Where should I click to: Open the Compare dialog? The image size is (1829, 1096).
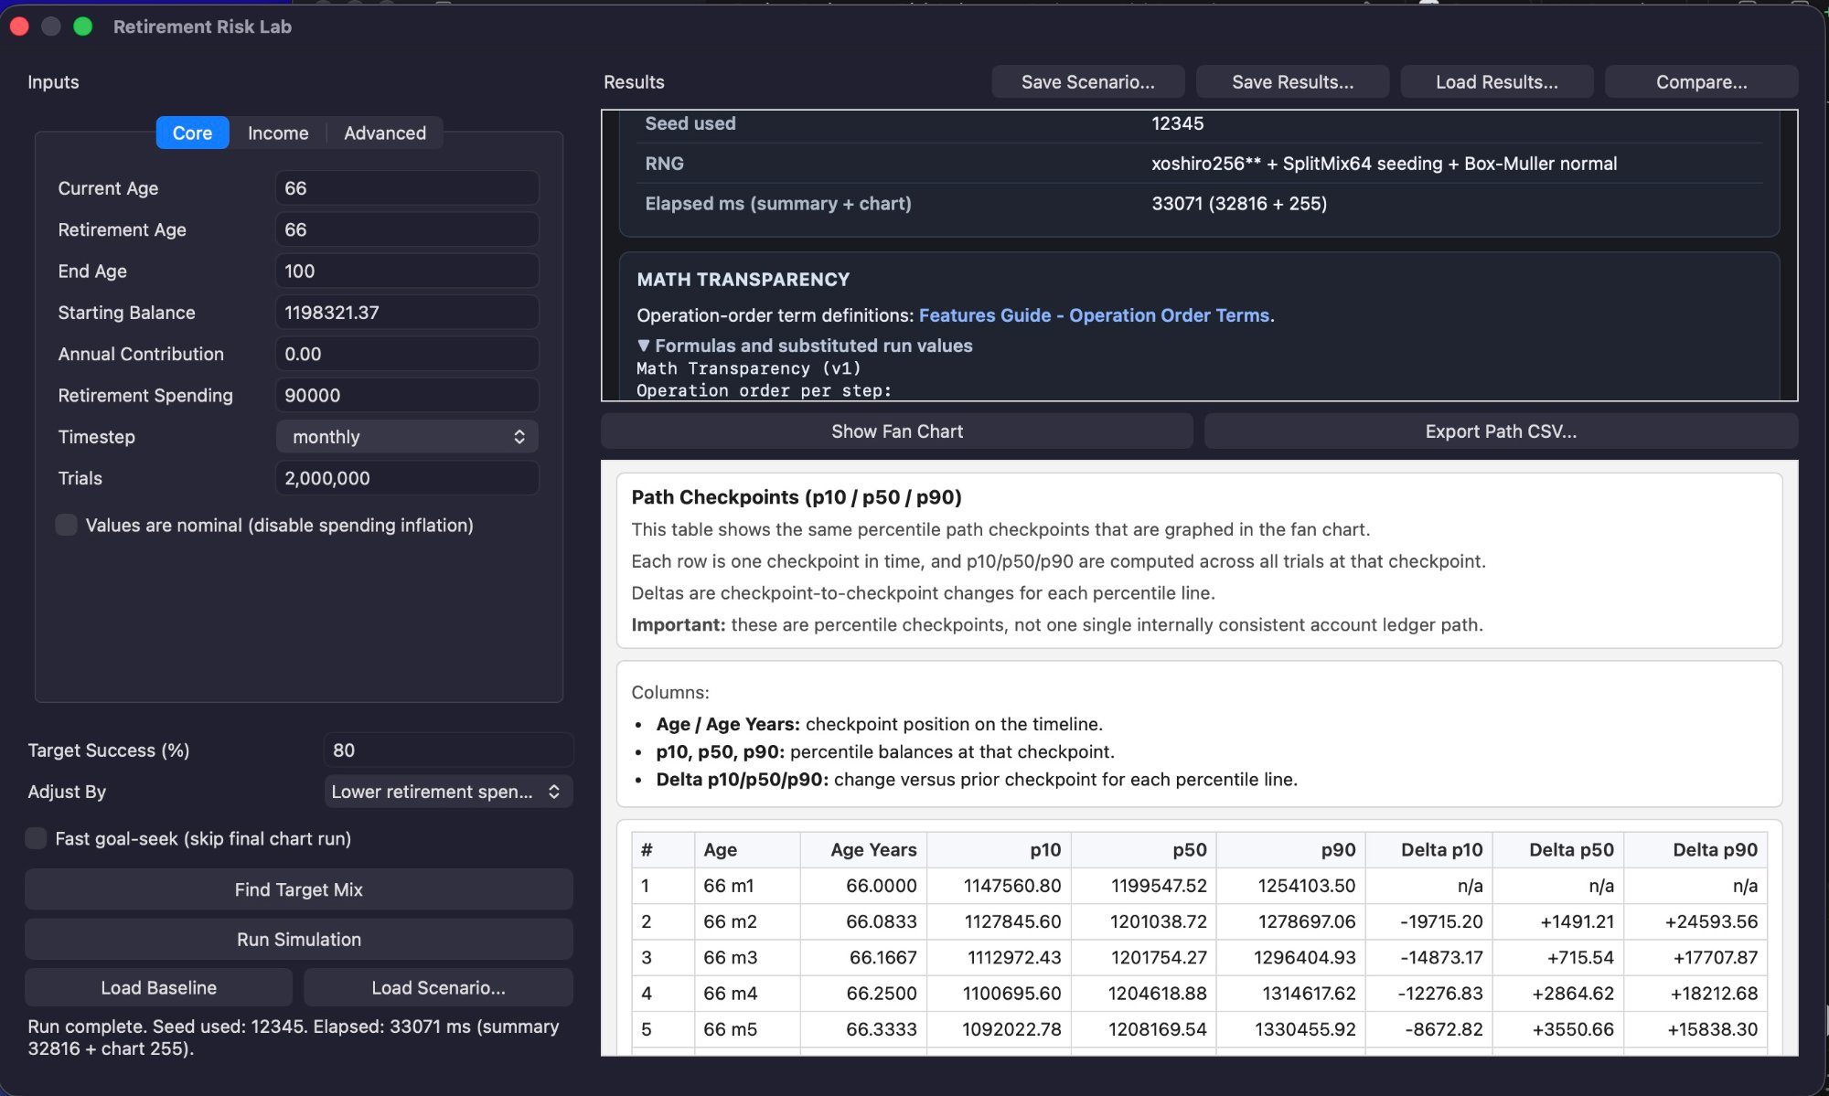pyautogui.click(x=1700, y=81)
